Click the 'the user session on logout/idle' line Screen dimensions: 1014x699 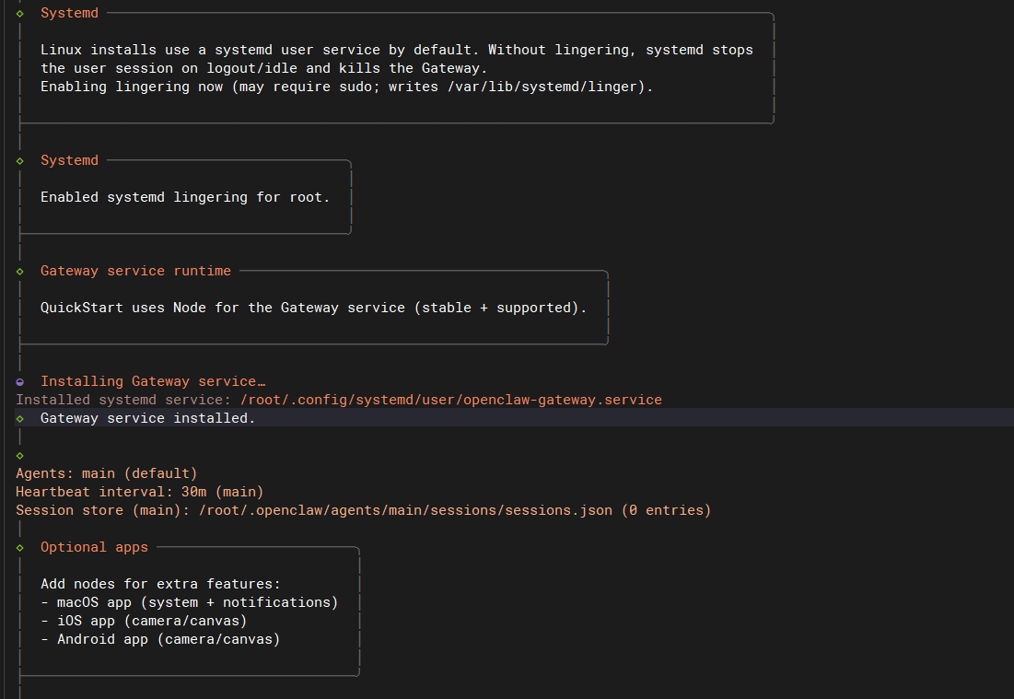[263, 68]
